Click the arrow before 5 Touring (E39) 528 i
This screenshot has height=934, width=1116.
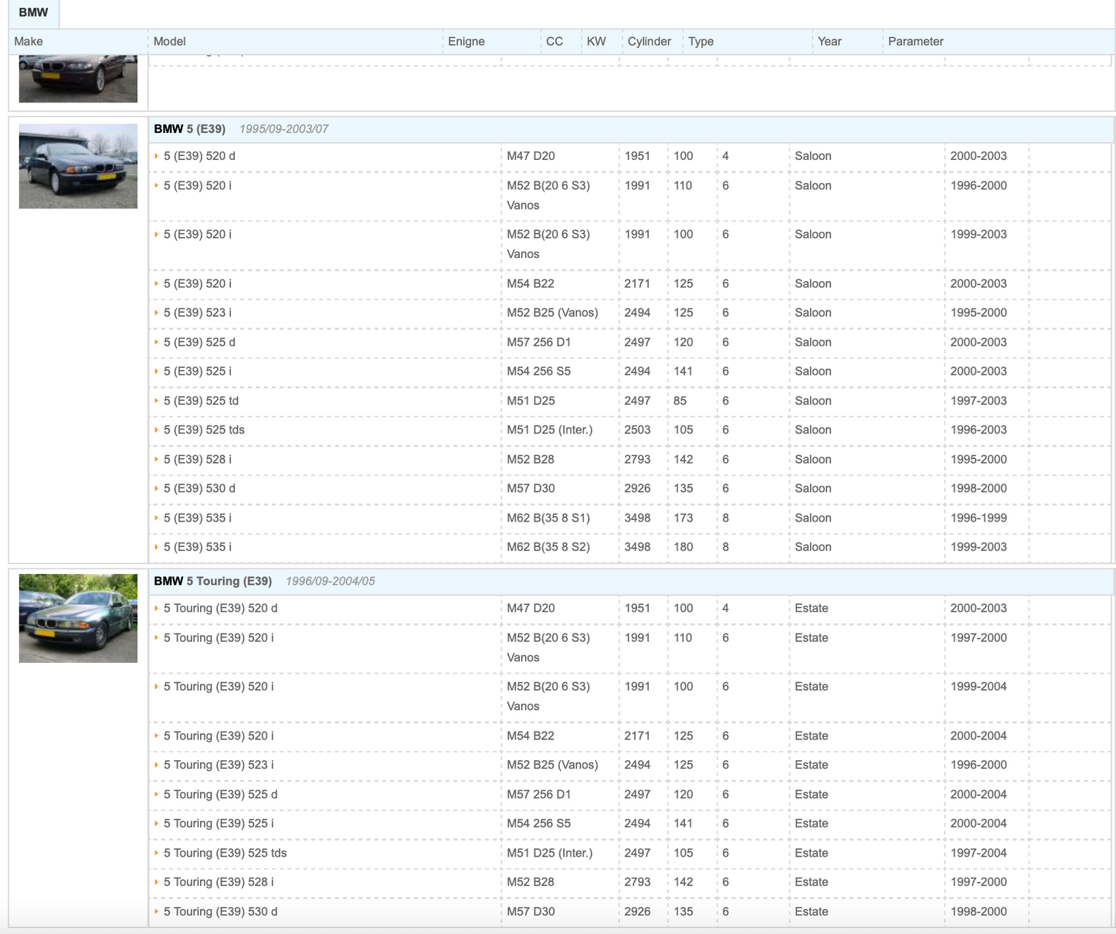(156, 882)
